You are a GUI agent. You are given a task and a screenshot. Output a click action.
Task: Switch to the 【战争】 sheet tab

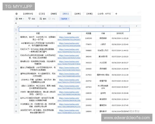[x=78, y=14]
